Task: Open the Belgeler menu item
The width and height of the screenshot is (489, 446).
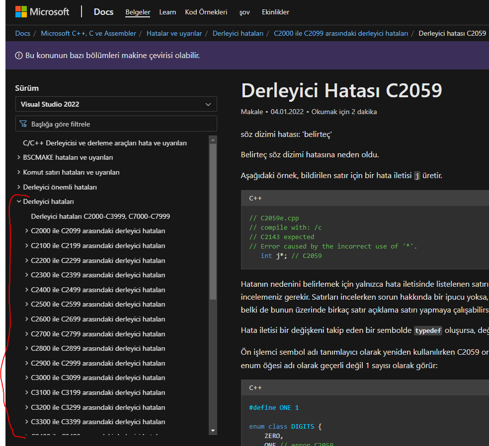Action: point(138,12)
